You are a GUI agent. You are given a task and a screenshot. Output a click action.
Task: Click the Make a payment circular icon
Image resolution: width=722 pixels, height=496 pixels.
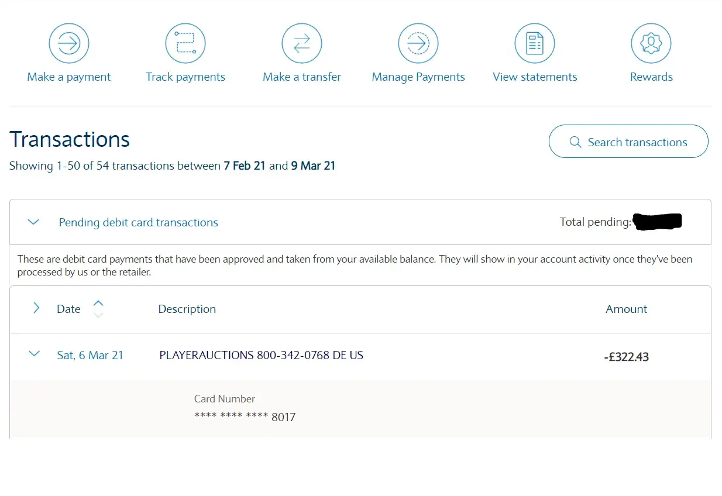coord(68,43)
